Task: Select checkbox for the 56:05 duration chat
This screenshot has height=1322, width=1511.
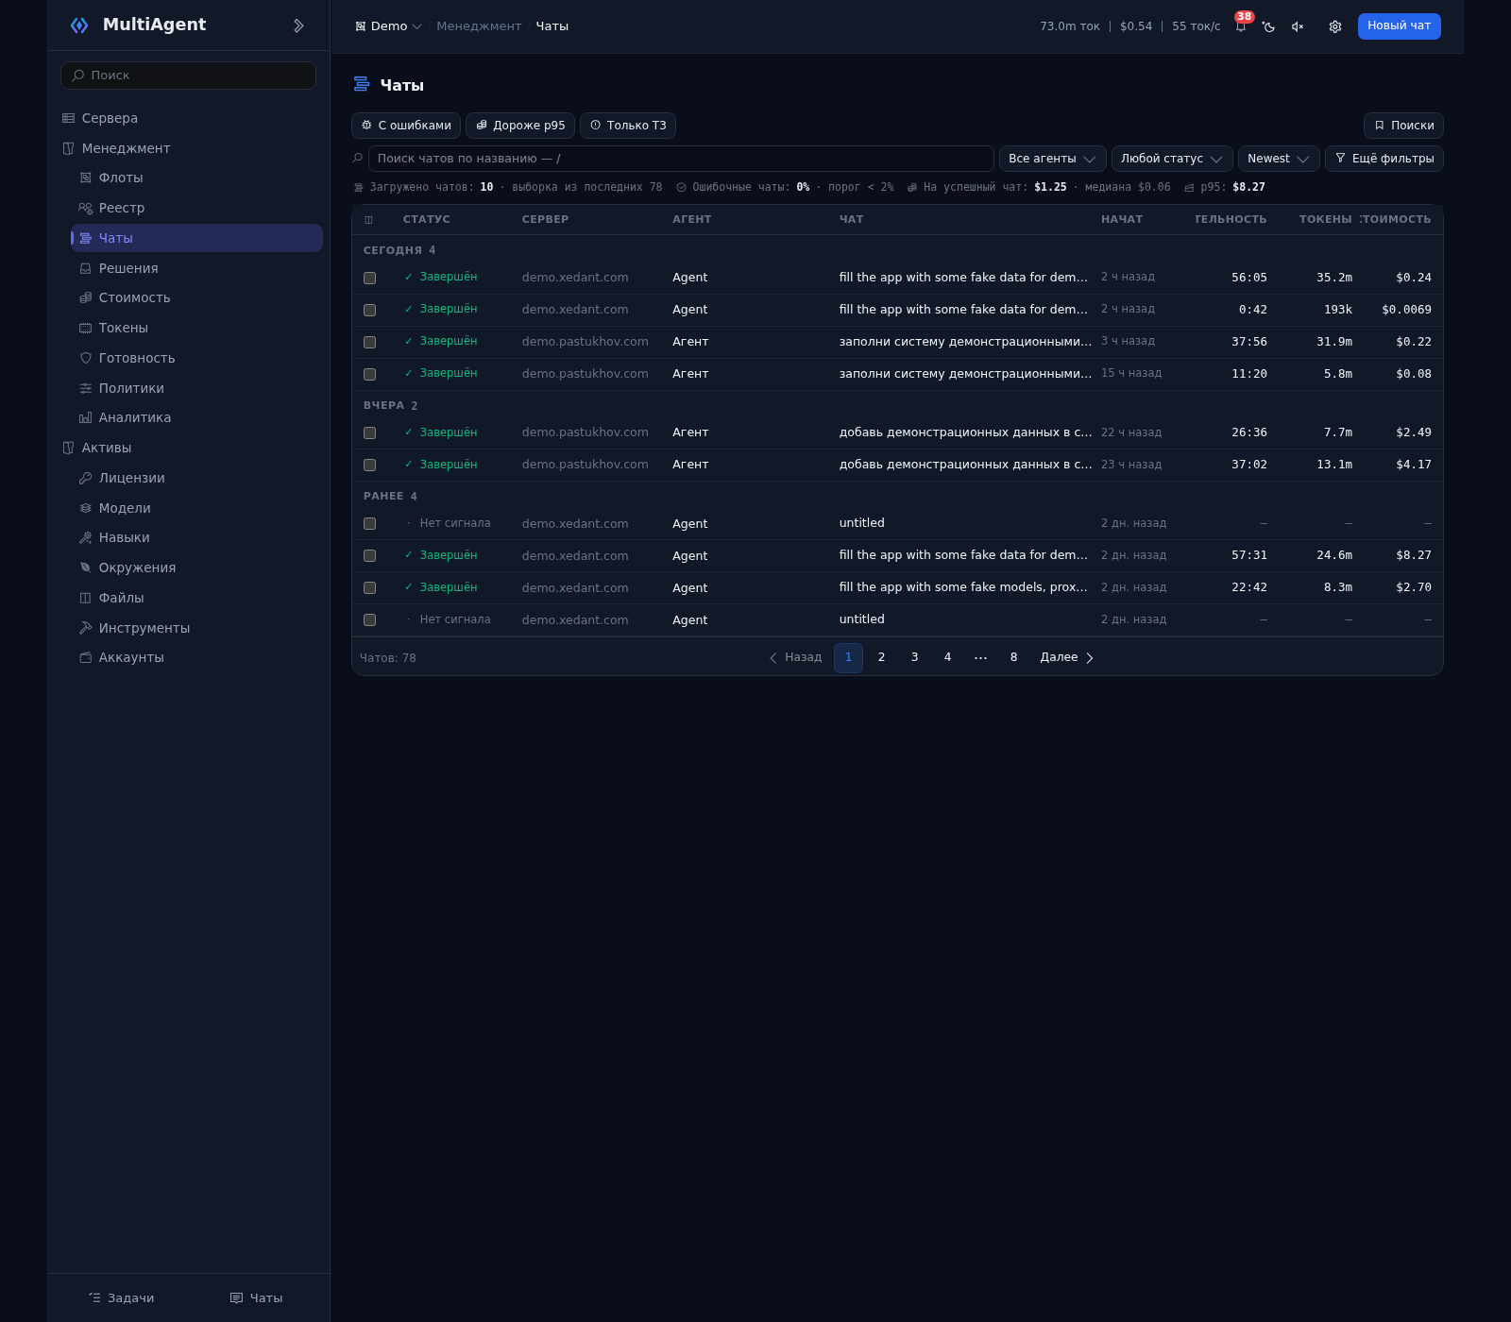Action: pyautogui.click(x=369, y=278)
